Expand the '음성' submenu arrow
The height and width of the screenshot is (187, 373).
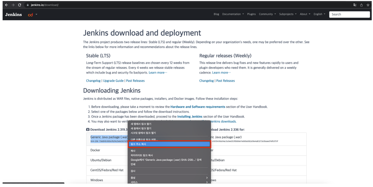coord(207,178)
